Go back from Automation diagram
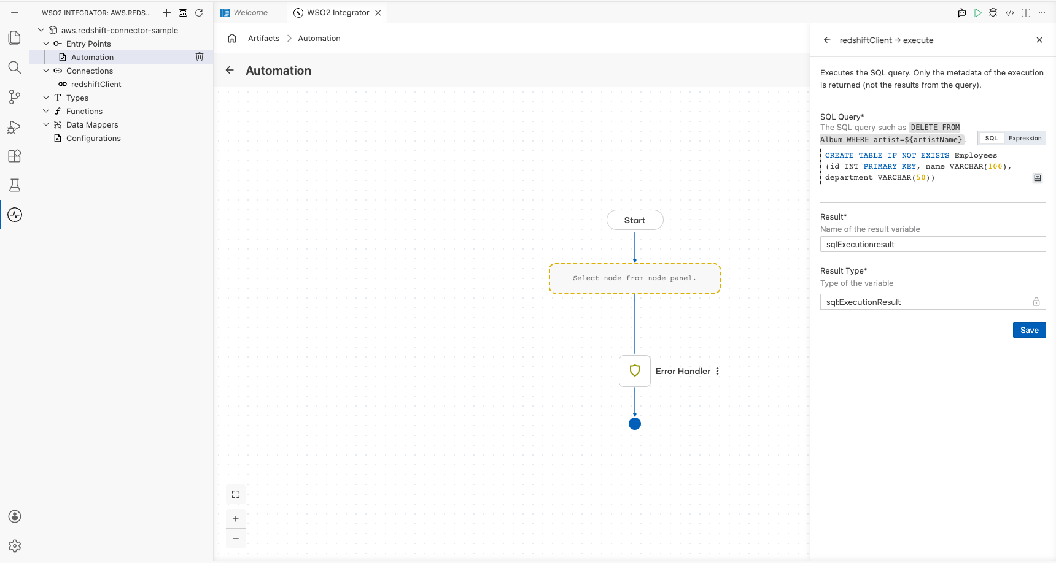 (x=230, y=70)
